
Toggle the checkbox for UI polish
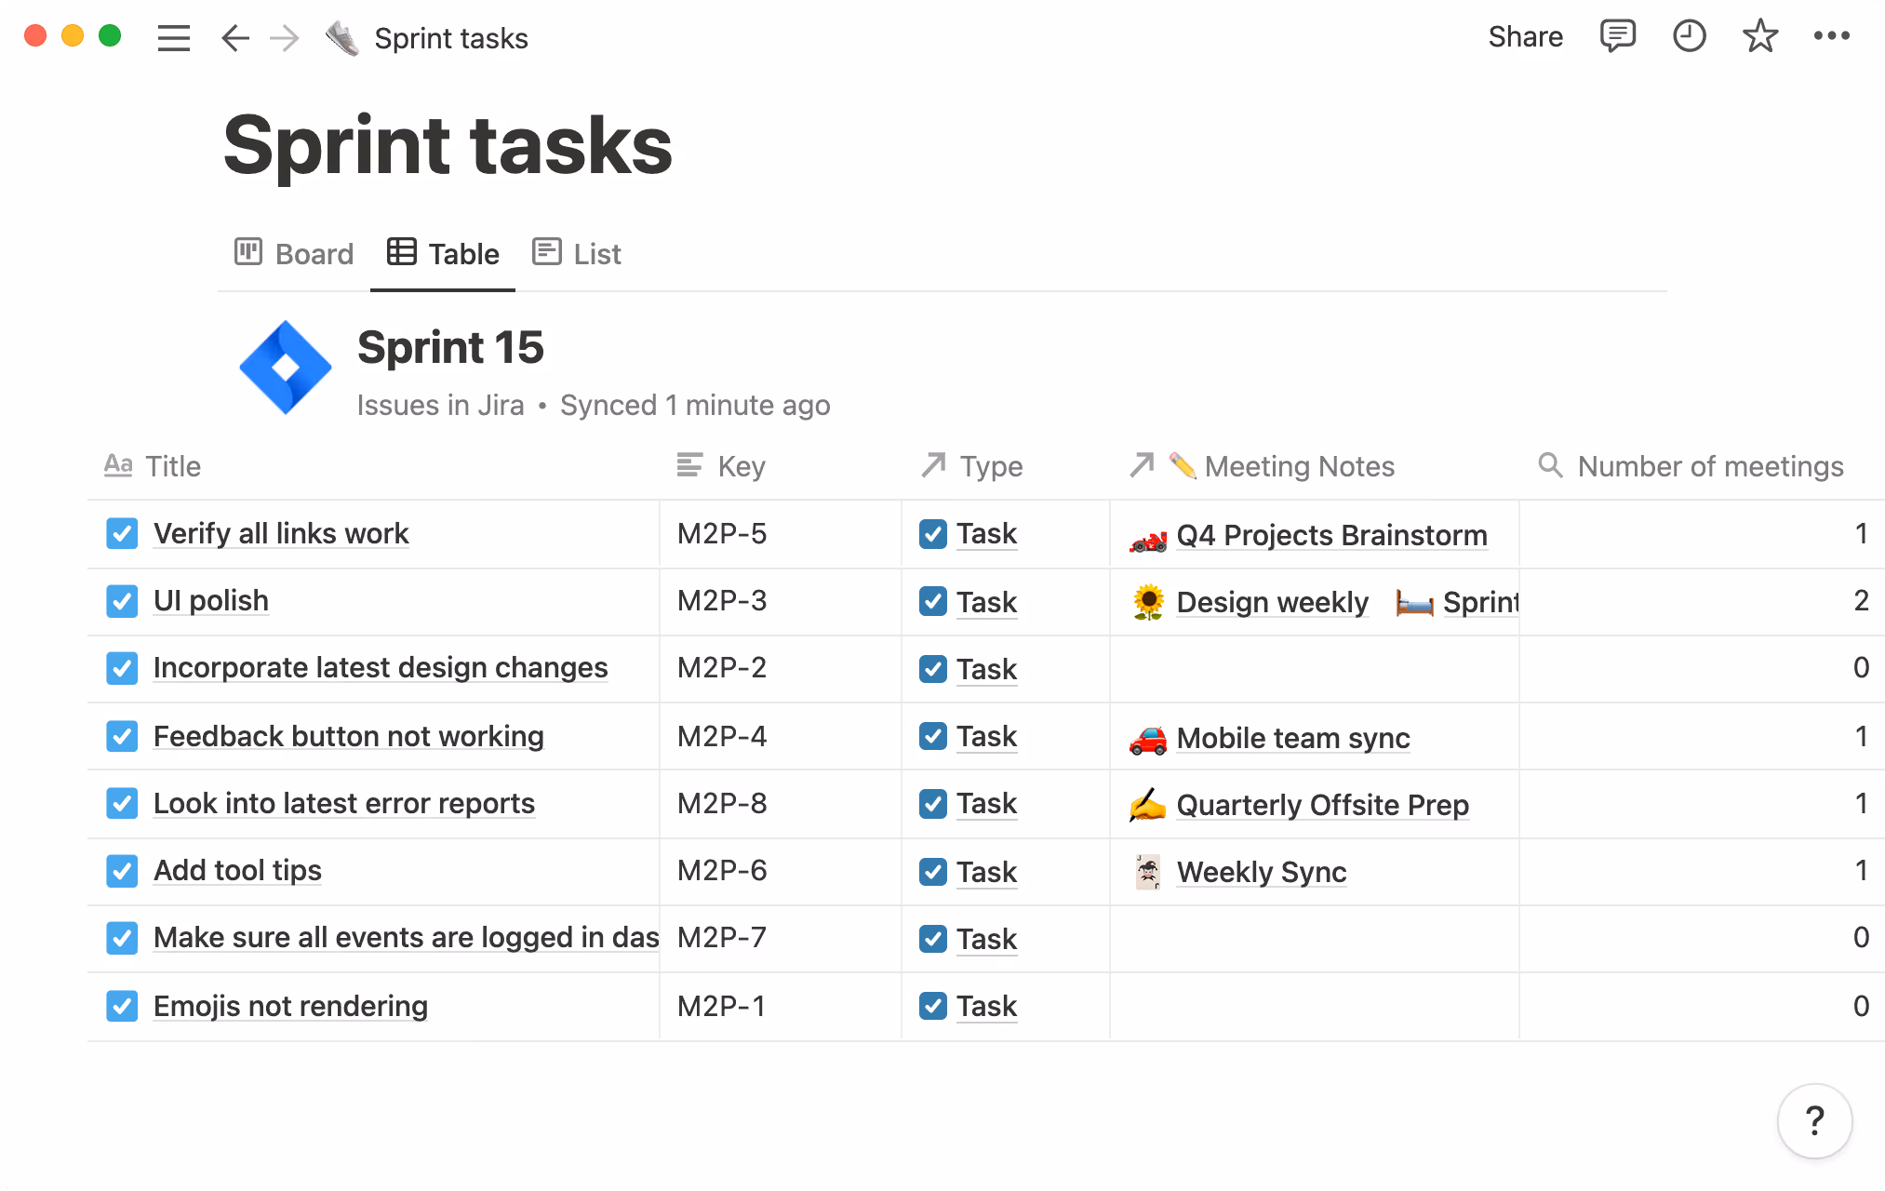click(x=122, y=601)
